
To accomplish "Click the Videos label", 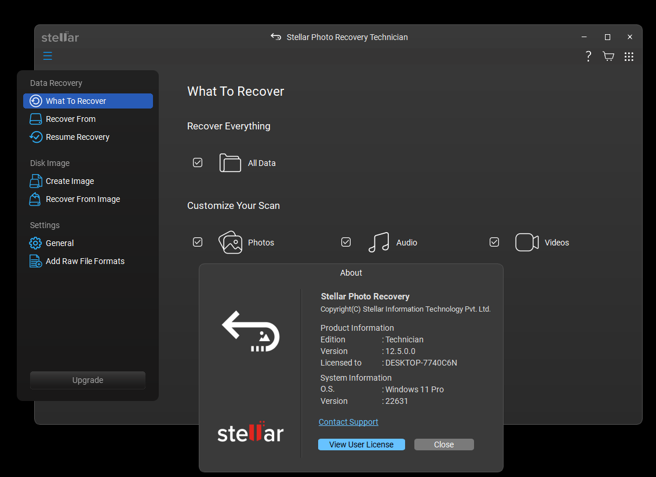I will pyautogui.click(x=557, y=243).
